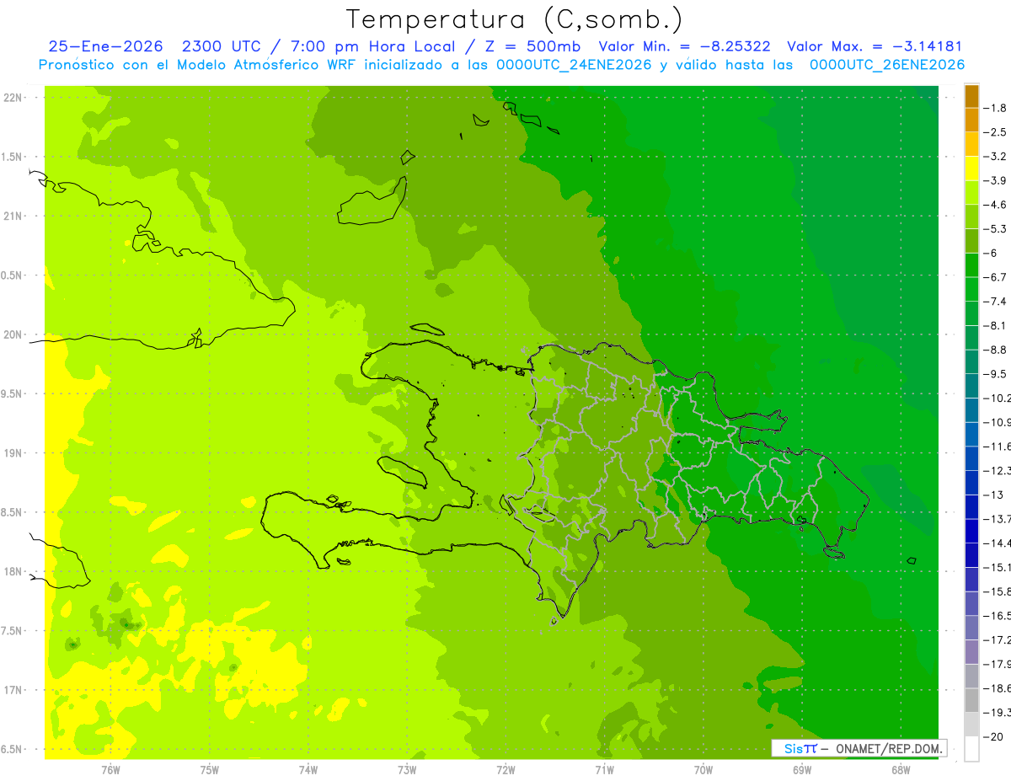Click the legend value -3.2
This screenshot has height=781, width=1011.
coord(996,157)
